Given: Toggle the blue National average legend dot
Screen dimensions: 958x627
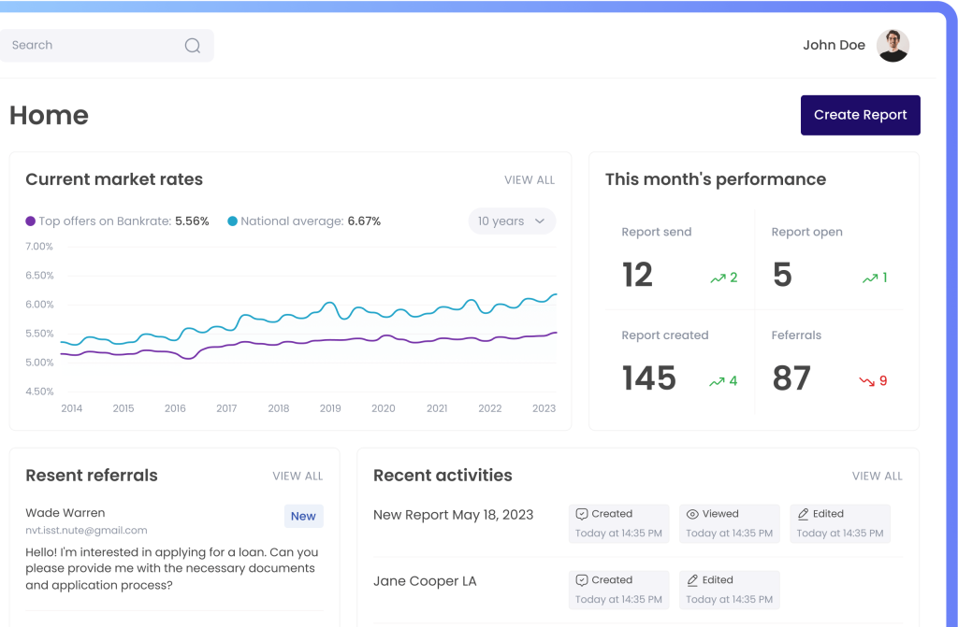Looking at the screenshot, I should click(232, 221).
